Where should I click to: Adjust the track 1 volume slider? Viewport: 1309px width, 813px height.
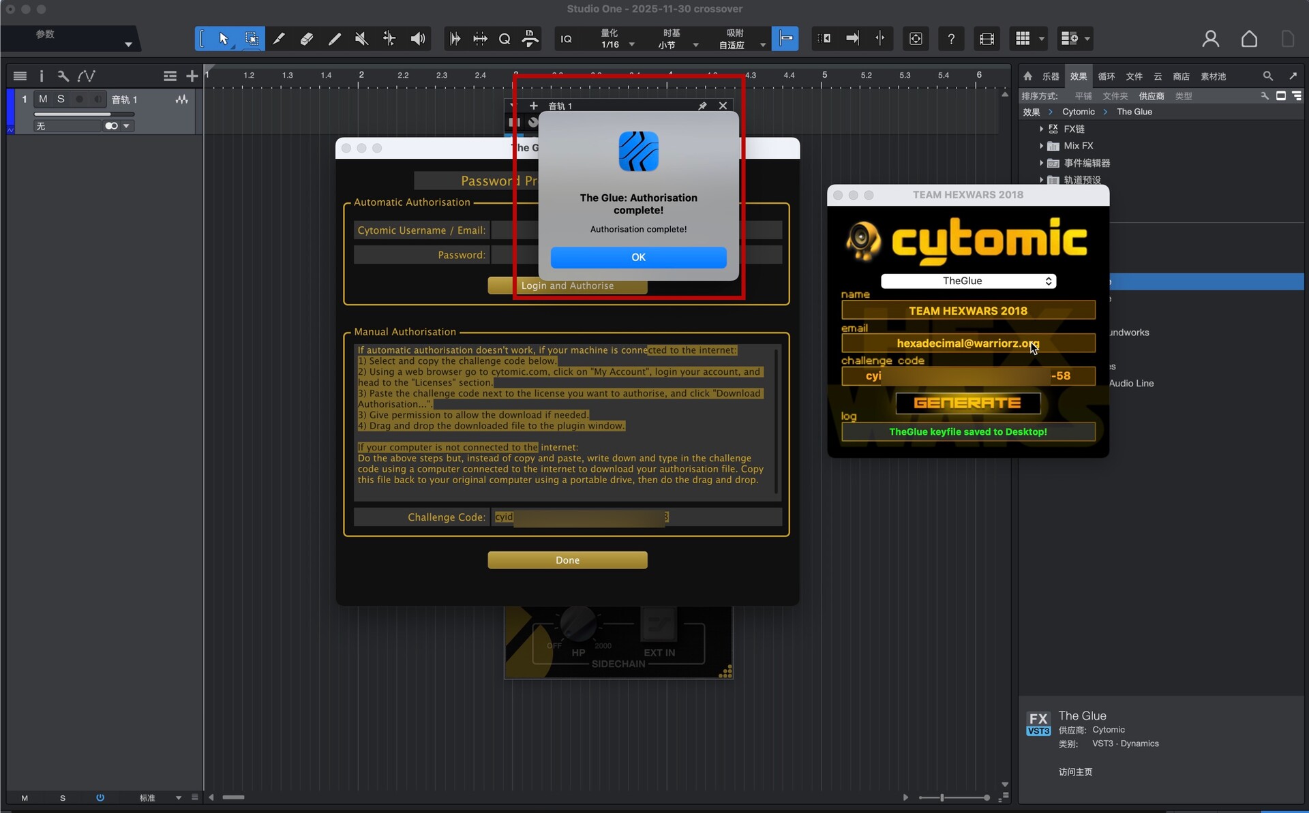(x=83, y=114)
